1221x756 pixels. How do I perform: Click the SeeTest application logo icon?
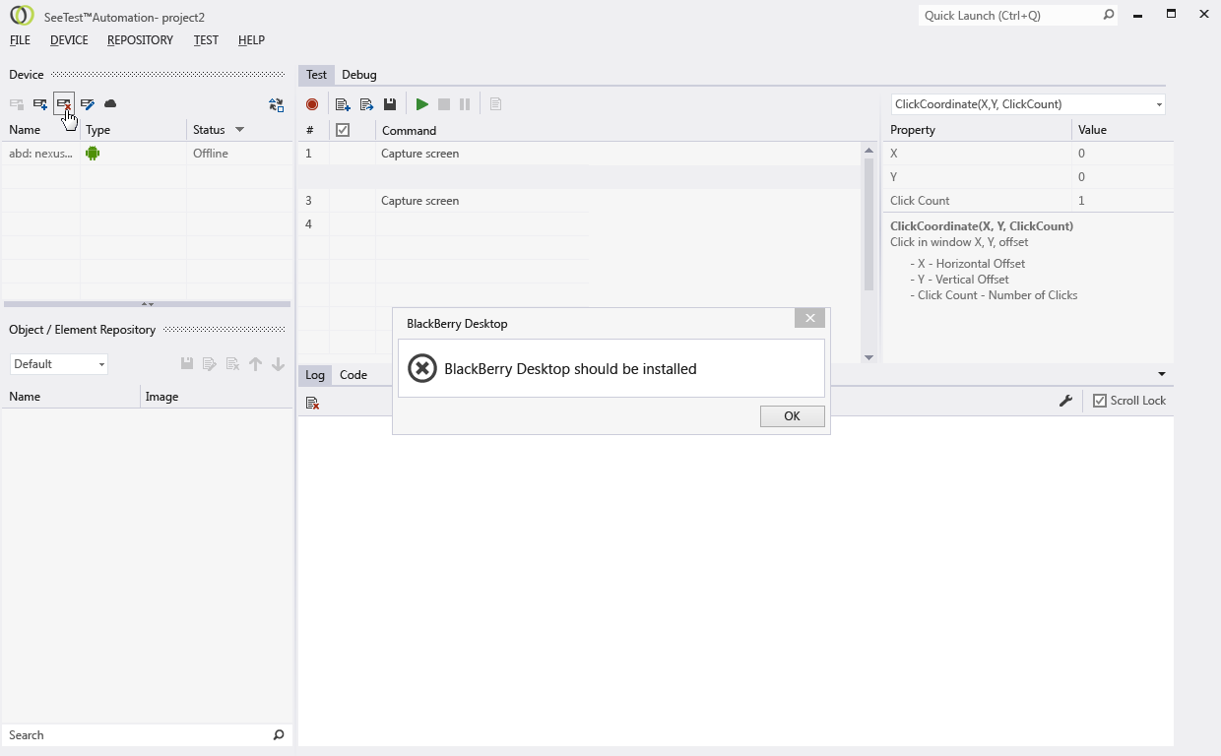pyautogui.click(x=22, y=16)
